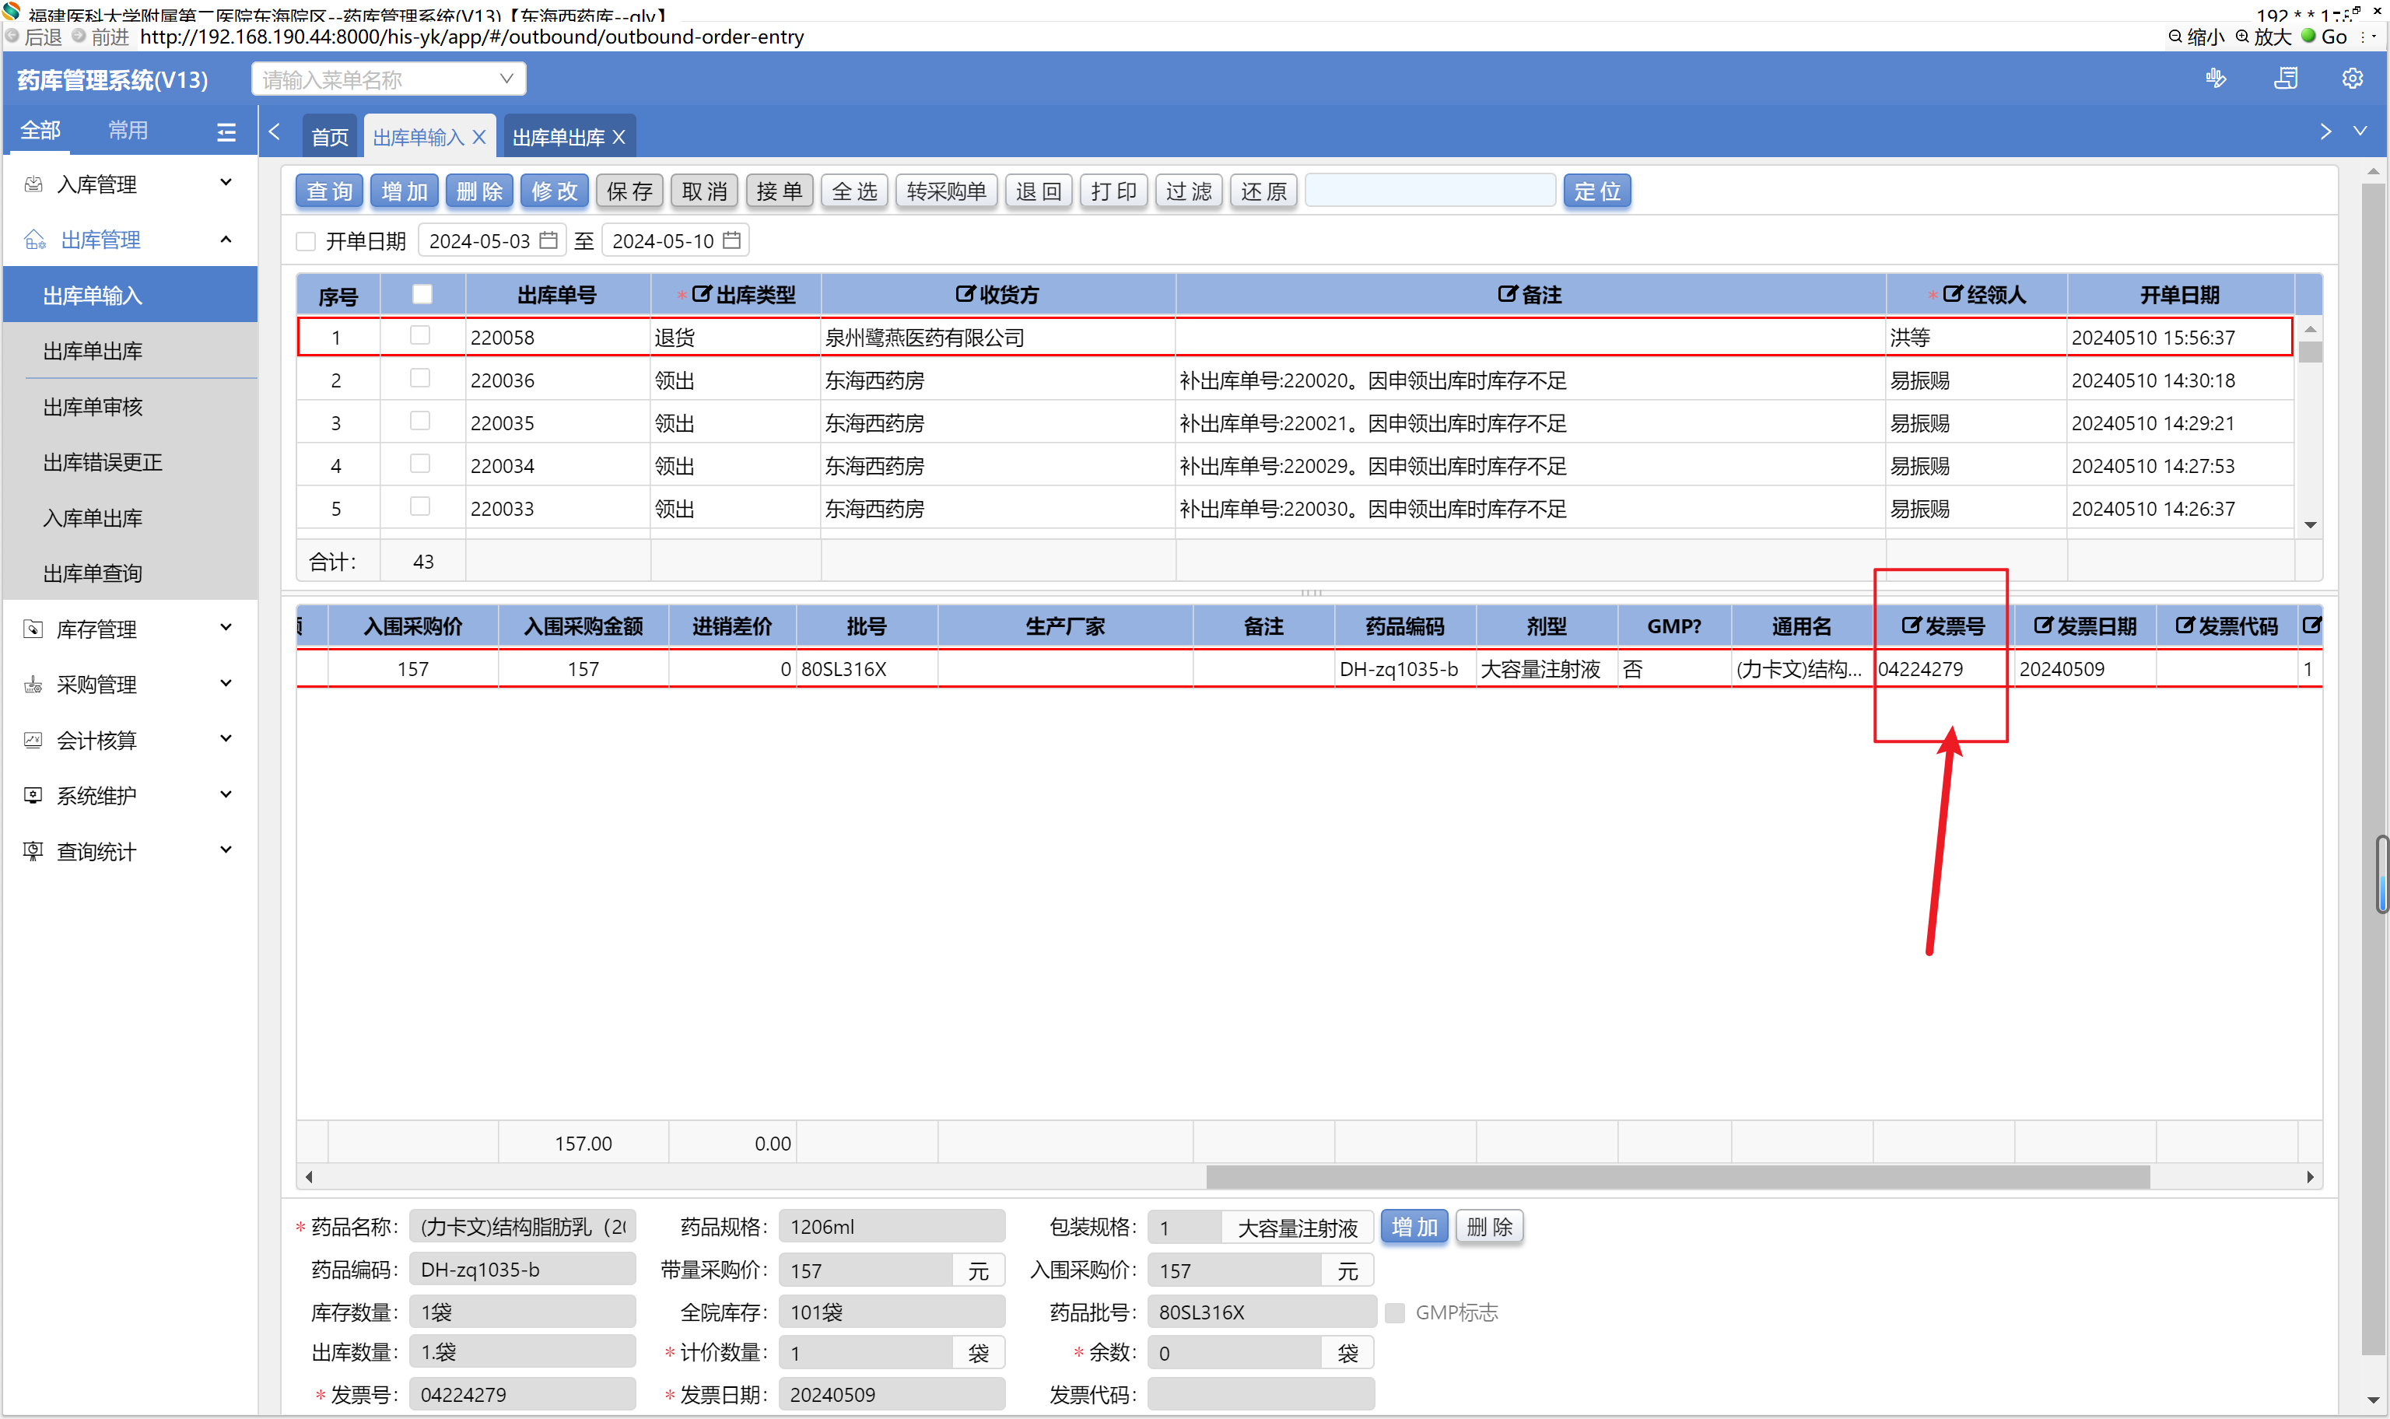Click the sidebar collapse hamburger icon
Screen dimensions: 2390x1419
coord(226,132)
